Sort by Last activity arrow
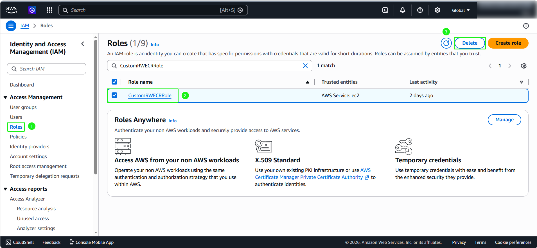The width and height of the screenshot is (537, 248). click(x=522, y=82)
